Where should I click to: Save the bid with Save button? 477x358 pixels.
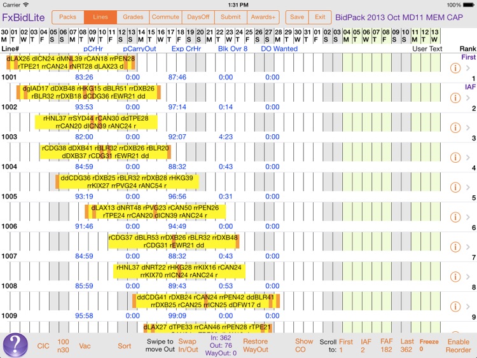click(297, 17)
